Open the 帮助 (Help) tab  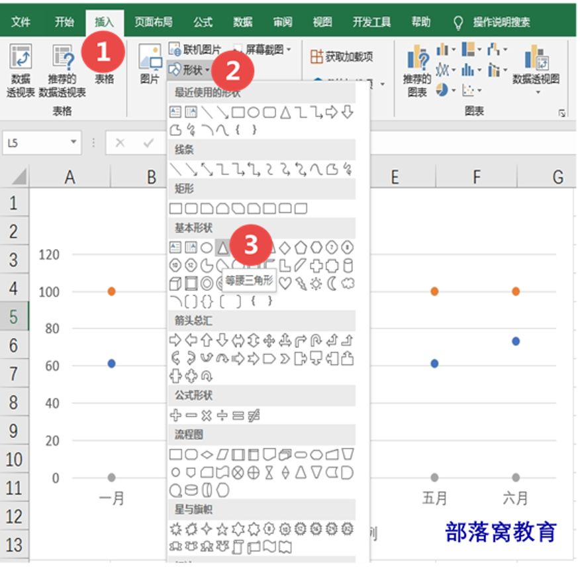click(421, 23)
